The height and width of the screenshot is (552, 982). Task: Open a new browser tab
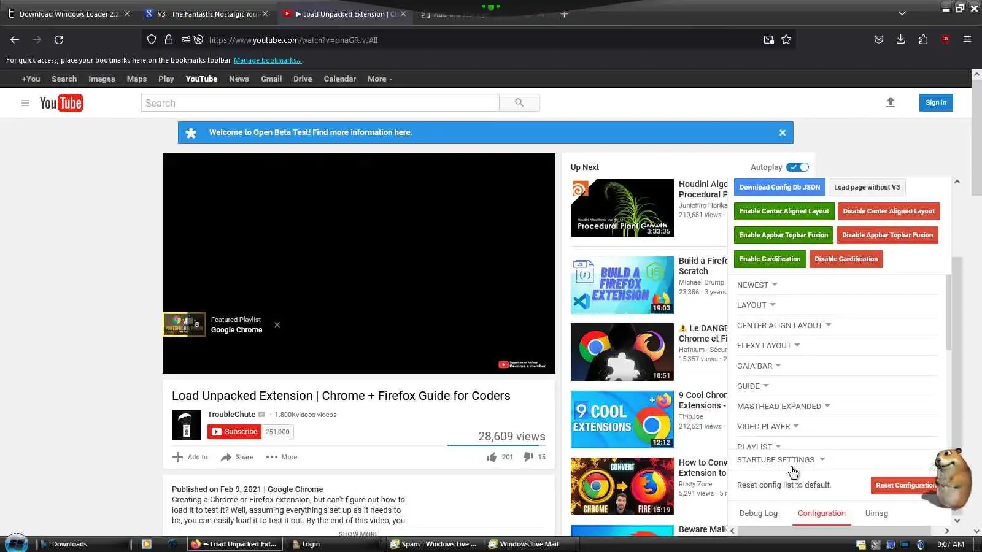(564, 14)
